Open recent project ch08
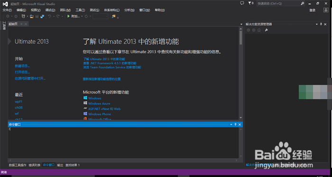Viewport: 332px width, 177px height. (x=18, y=108)
